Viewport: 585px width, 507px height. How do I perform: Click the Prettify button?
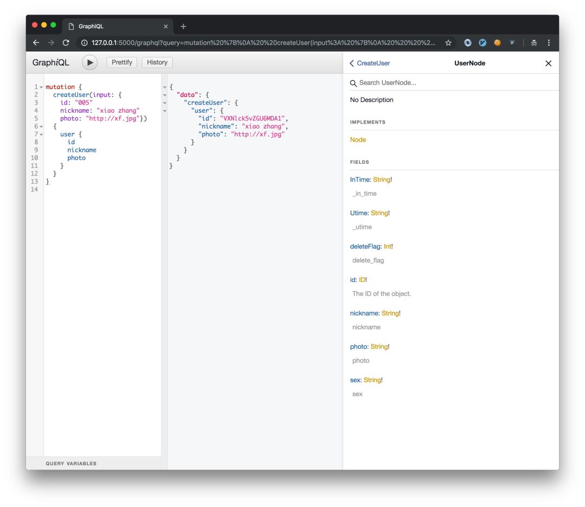122,62
